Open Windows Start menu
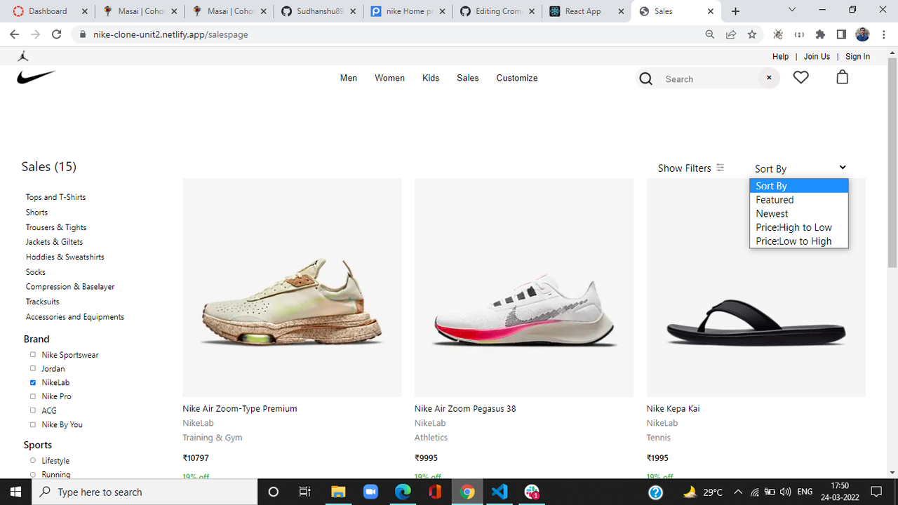This screenshot has height=505, width=898. click(16, 492)
